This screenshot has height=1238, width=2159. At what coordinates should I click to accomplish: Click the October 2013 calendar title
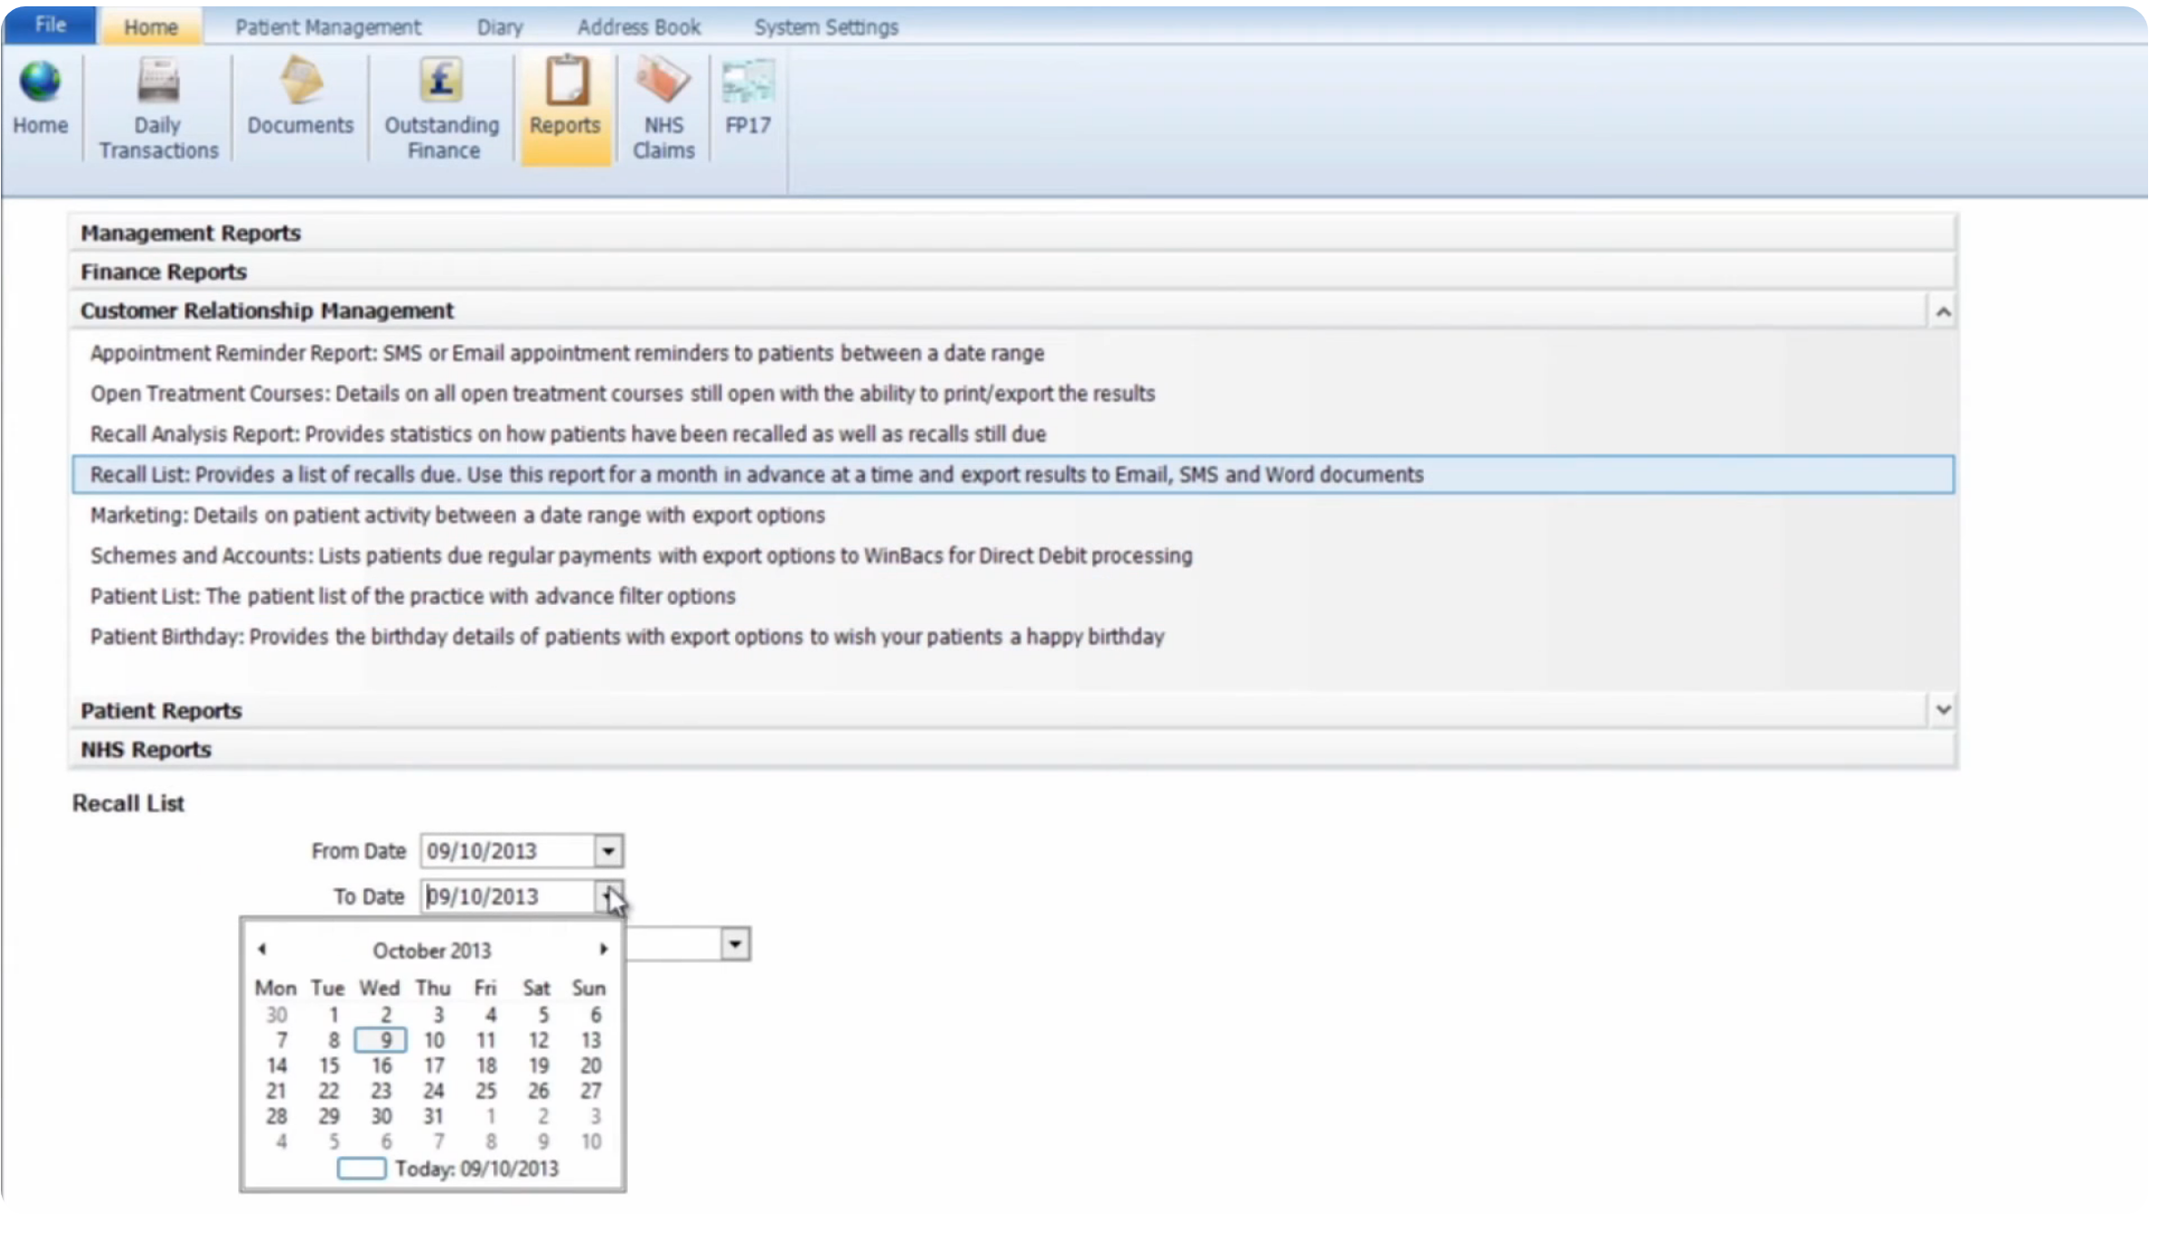point(432,950)
